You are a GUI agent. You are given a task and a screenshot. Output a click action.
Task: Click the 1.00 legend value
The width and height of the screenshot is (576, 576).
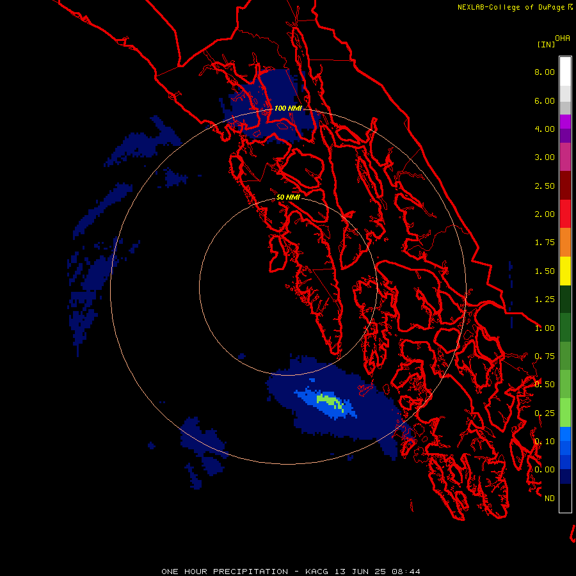pyautogui.click(x=545, y=328)
